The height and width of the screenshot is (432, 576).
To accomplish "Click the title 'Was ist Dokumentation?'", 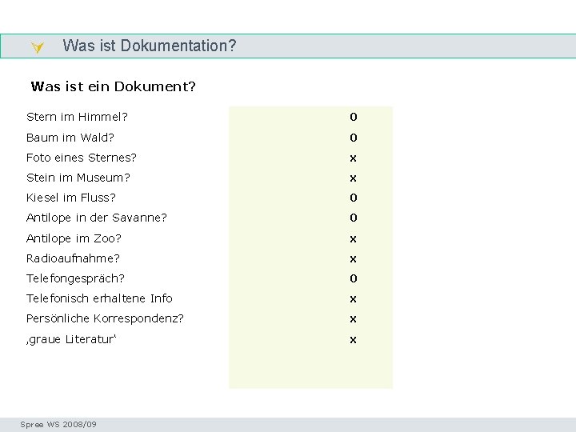I will [x=149, y=46].
